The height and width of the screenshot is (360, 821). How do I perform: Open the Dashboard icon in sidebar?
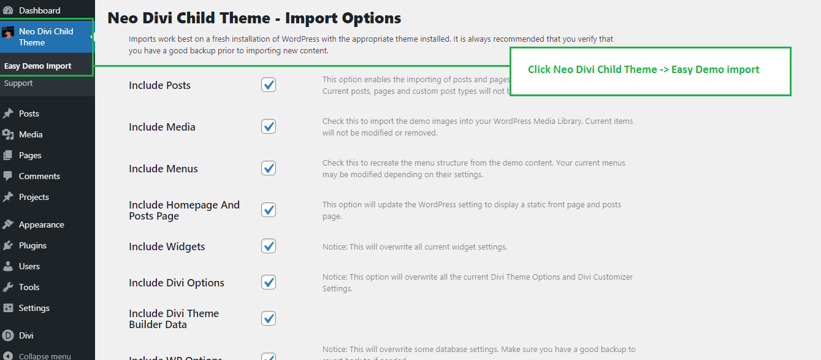click(8, 10)
